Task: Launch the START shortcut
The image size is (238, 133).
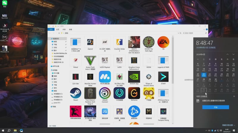Action: click(163, 78)
